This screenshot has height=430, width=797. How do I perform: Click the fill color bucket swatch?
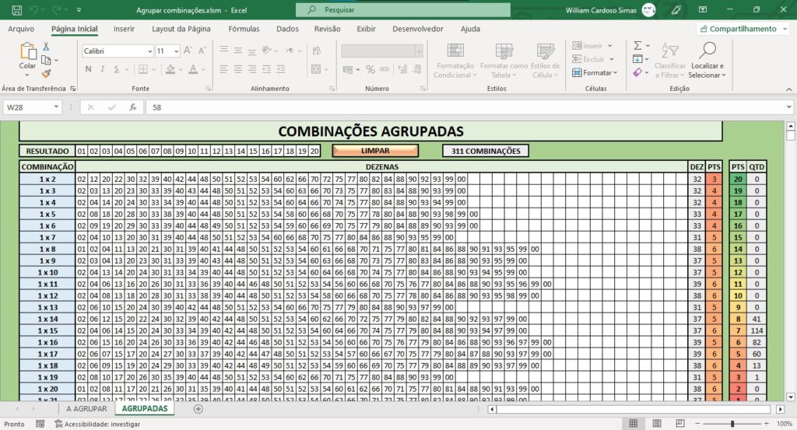click(170, 69)
